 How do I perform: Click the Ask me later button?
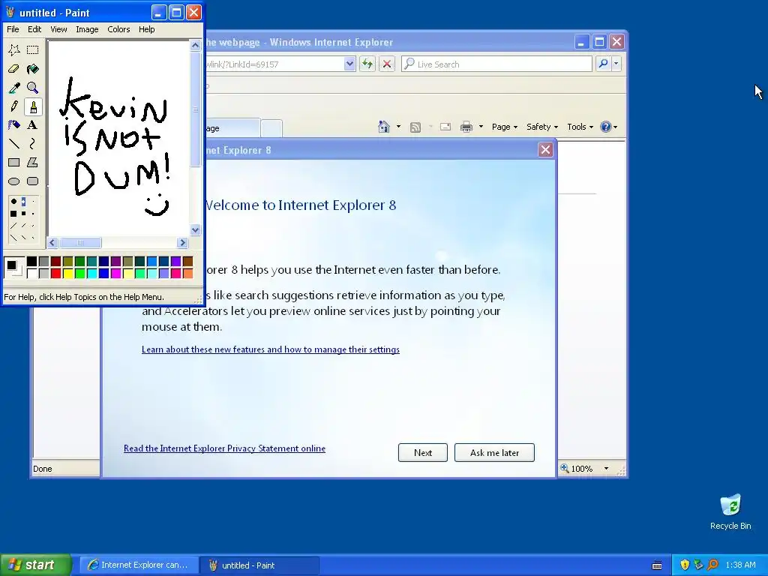(494, 452)
